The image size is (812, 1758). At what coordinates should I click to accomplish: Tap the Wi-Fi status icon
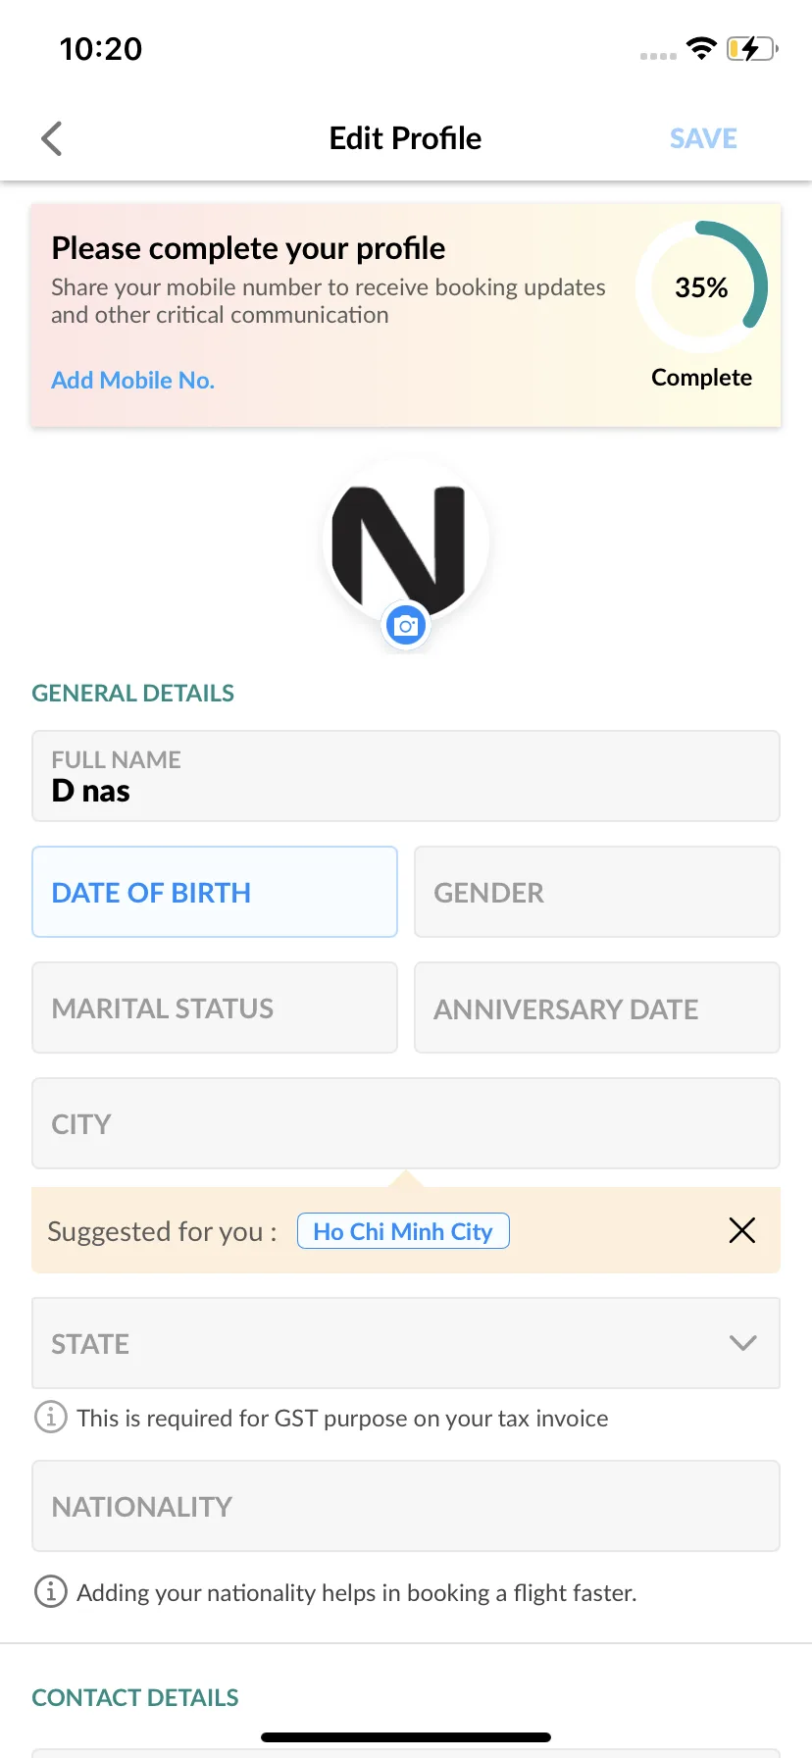click(701, 48)
